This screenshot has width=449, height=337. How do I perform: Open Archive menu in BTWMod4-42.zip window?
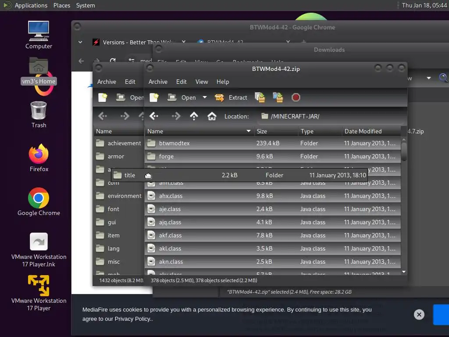pos(158,82)
